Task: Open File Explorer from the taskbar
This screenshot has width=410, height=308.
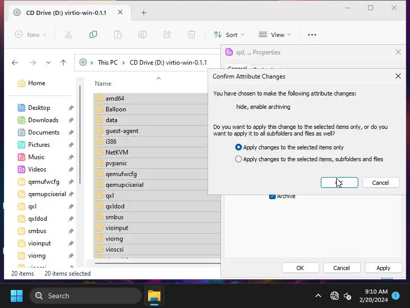Action: (154, 296)
